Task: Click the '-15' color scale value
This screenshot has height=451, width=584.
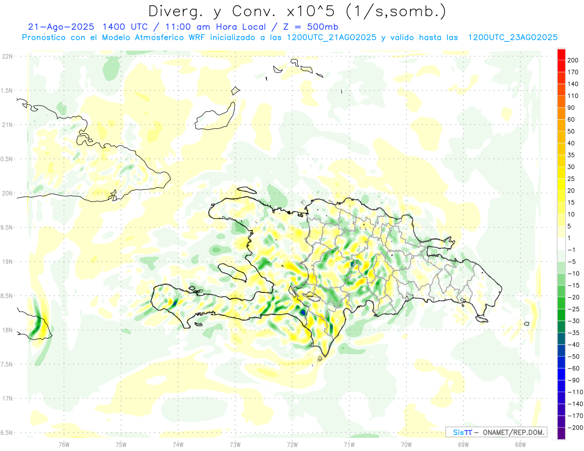Action: pos(573,285)
